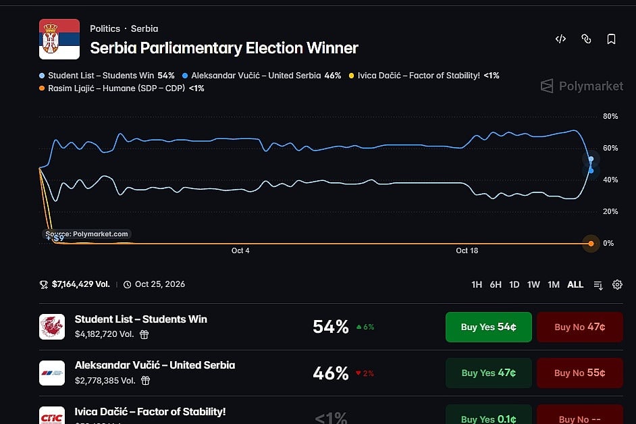The width and height of the screenshot is (636, 424).
Task: Click rewards gift icon beside Student List volume
Action: [x=144, y=334]
